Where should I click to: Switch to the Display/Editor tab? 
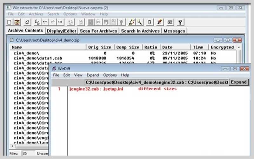tap(61, 31)
